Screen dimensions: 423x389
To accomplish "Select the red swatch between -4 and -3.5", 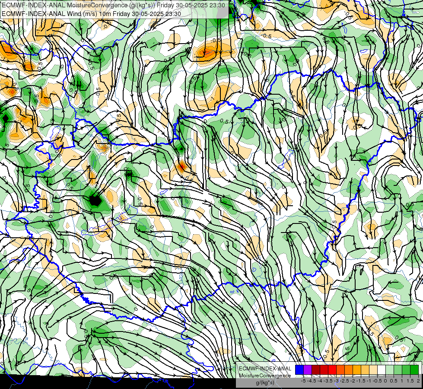I will tap(324, 370).
